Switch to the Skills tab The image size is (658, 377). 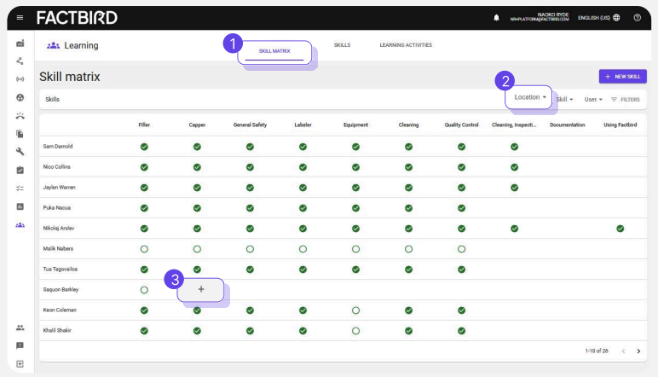342,45
